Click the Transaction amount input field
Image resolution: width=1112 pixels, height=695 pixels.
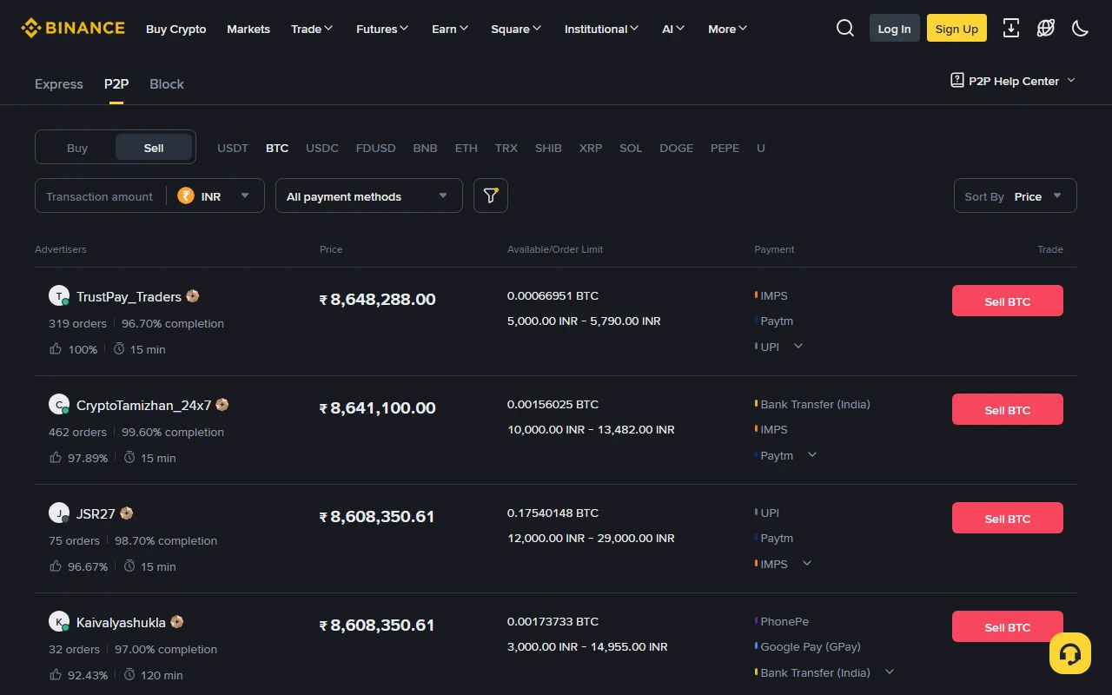coord(100,196)
